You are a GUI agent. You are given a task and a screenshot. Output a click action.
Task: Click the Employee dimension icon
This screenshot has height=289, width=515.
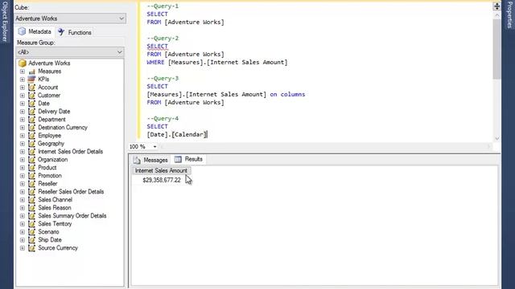pos(31,136)
